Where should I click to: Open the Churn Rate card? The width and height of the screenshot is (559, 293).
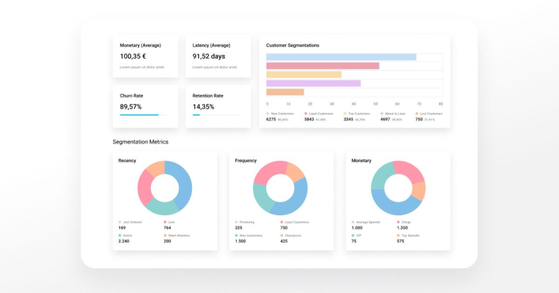(x=145, y=106)
